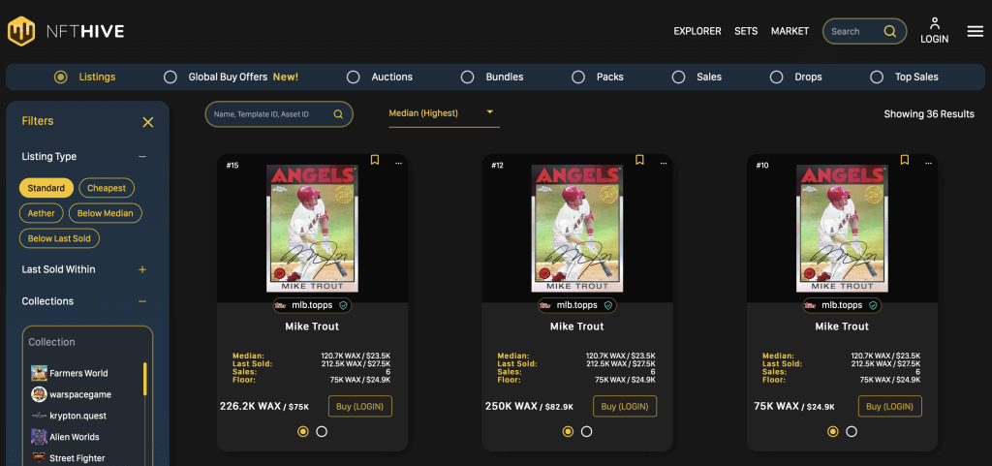
Task: Click Street Fighter collection icon
Action: pos(39,458)
